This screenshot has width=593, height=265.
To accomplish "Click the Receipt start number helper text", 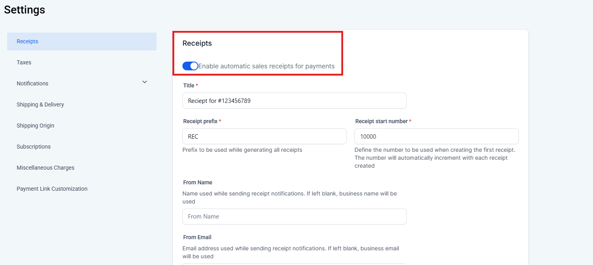I will 434,158.
